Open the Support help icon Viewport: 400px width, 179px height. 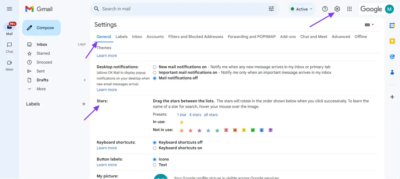325,9
